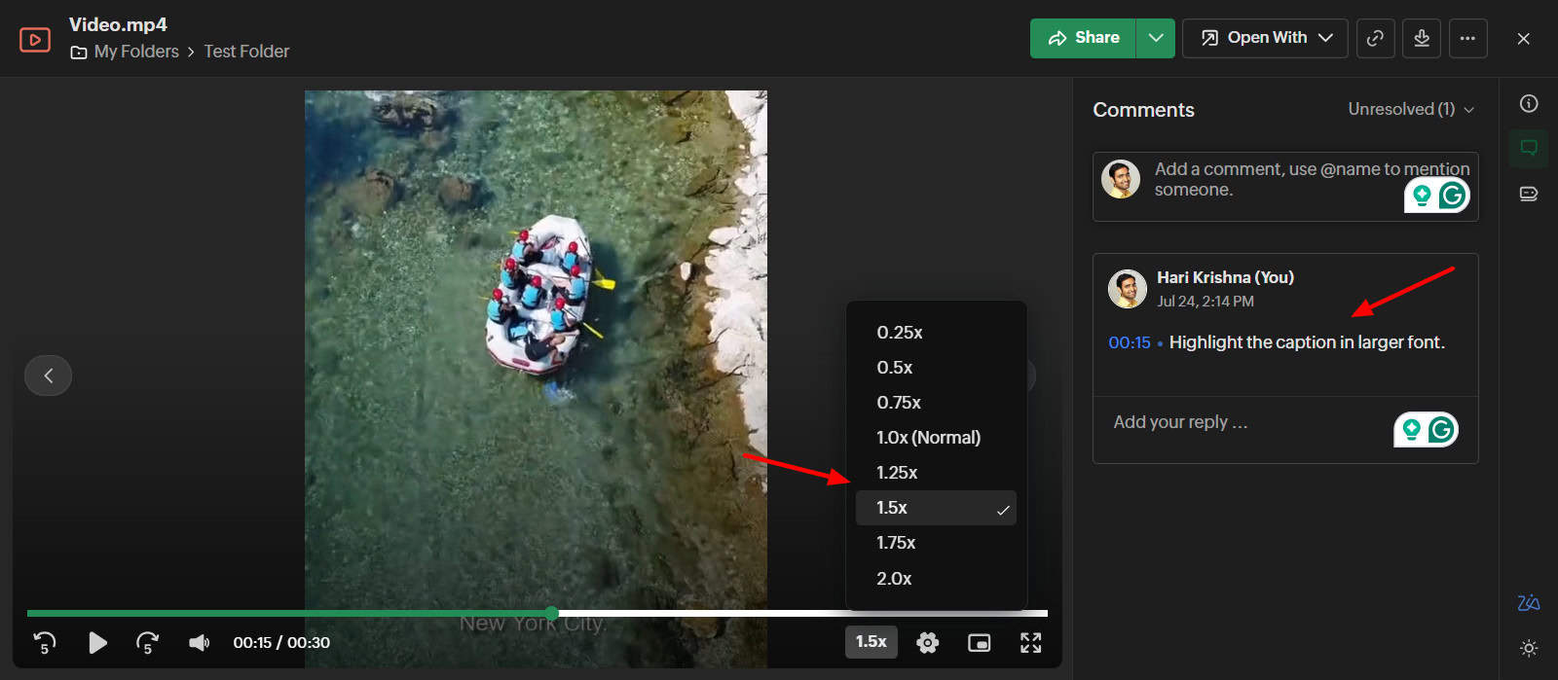Screen dimensions: 1558x680
Task: Copy the file link
Action: [1375, 38]
